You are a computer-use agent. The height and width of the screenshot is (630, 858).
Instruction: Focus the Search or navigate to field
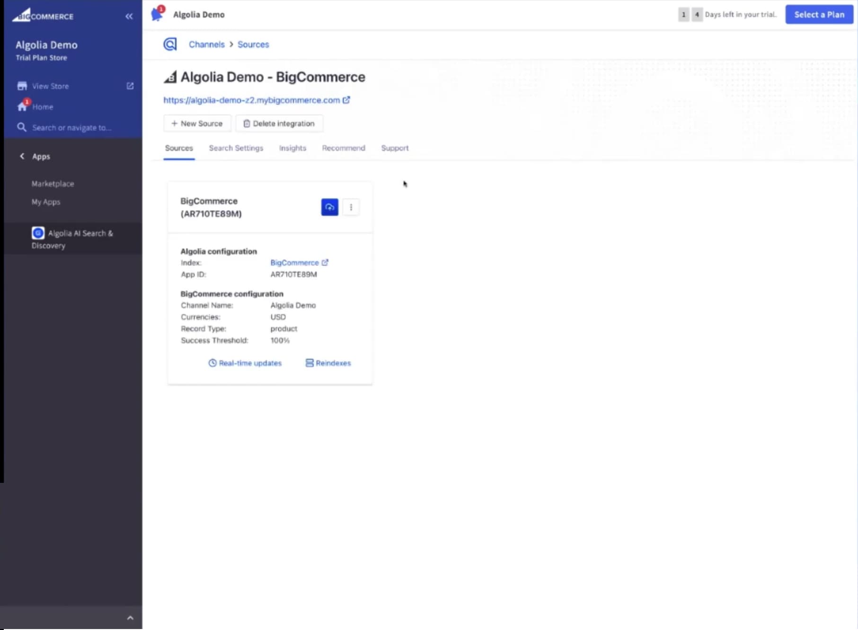[x=71, y=128]
